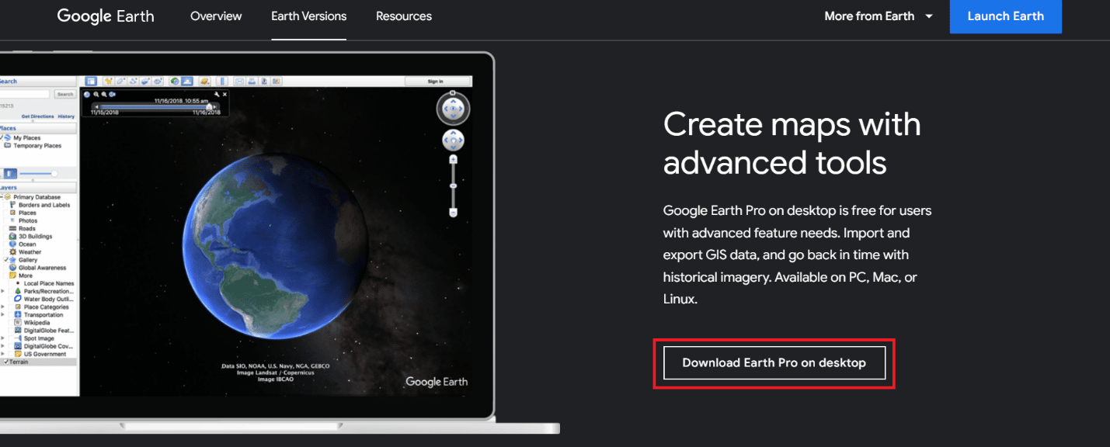Click the Record a Tour icon
Image resolution: width=1110 pixels, height=447 pixels.
[158, 81]
